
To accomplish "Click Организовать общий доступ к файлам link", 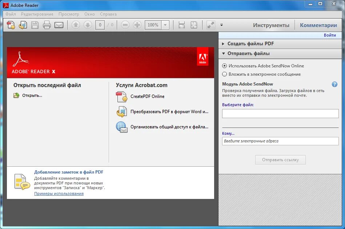I will [169, 127].
